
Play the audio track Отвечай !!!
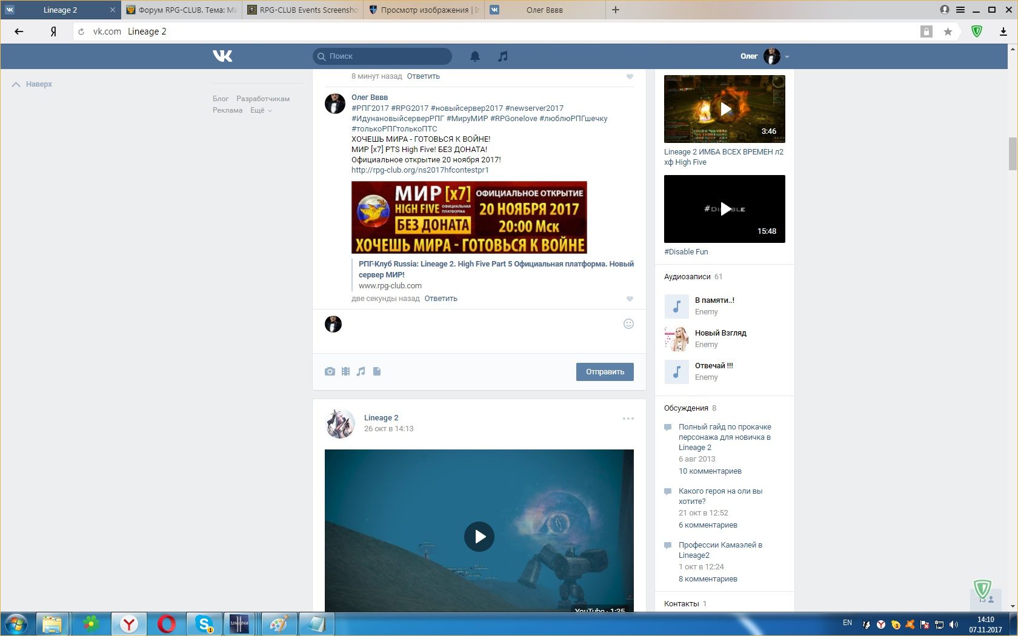pos(677,371)
